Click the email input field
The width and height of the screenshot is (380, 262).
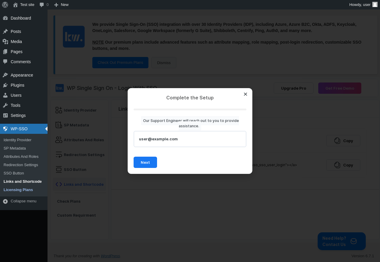coord(190,139)
